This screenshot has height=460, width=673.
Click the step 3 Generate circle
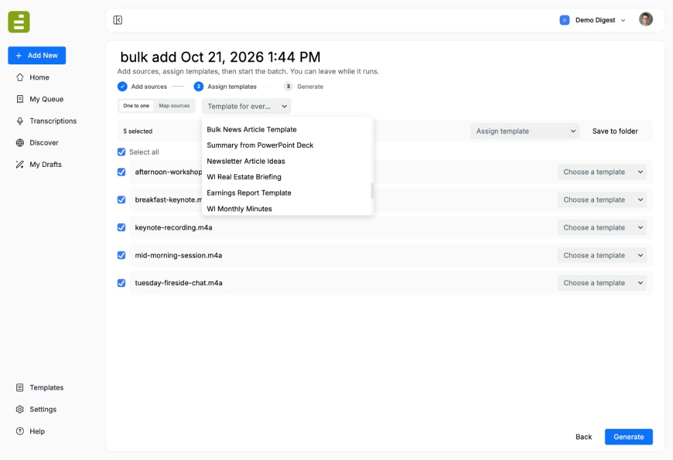click(288, 86)
